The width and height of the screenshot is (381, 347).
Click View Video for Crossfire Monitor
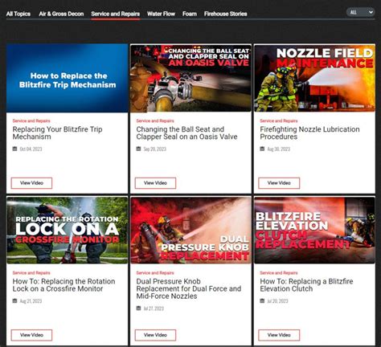click(31, 335)
